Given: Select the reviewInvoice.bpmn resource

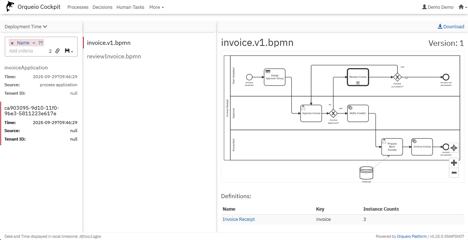Looking at the screenshot, I should point(114,57).
